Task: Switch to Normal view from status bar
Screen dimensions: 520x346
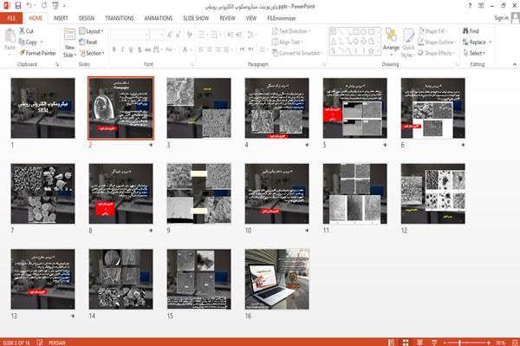Action: coord(392,343)
